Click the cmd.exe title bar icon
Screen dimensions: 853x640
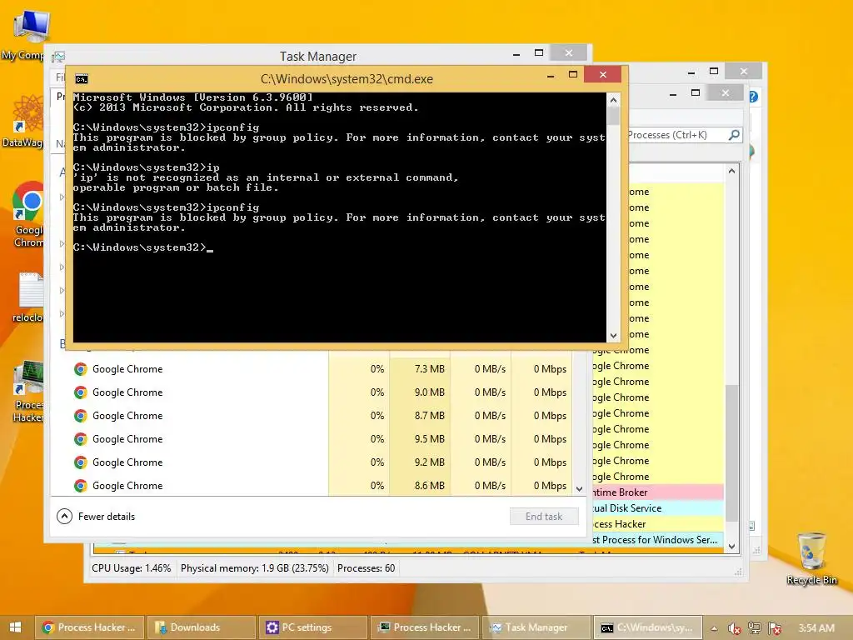(x=82, y=79)
